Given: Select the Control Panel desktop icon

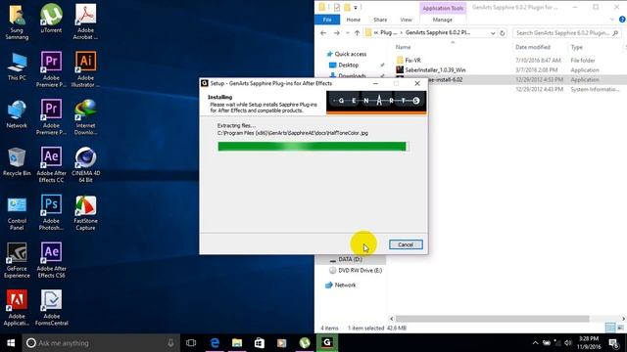Looking at the screenshot, I should [17, 213].
